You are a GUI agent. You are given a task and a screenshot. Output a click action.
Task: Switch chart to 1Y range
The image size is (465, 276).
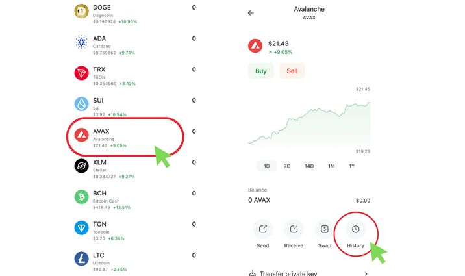(x=352, y=166)
